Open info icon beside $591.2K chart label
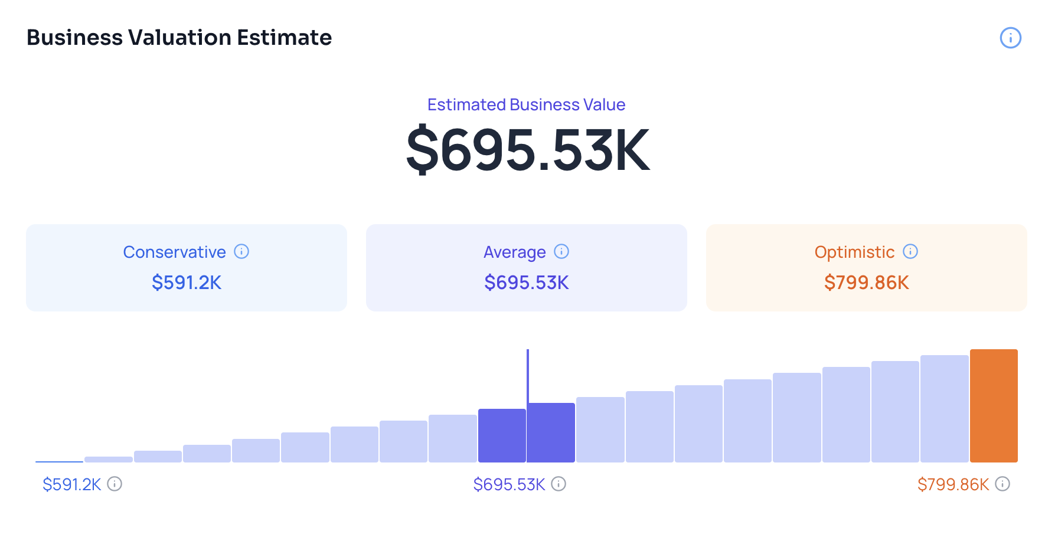1045x538 pixels. (x=115, y=484)
